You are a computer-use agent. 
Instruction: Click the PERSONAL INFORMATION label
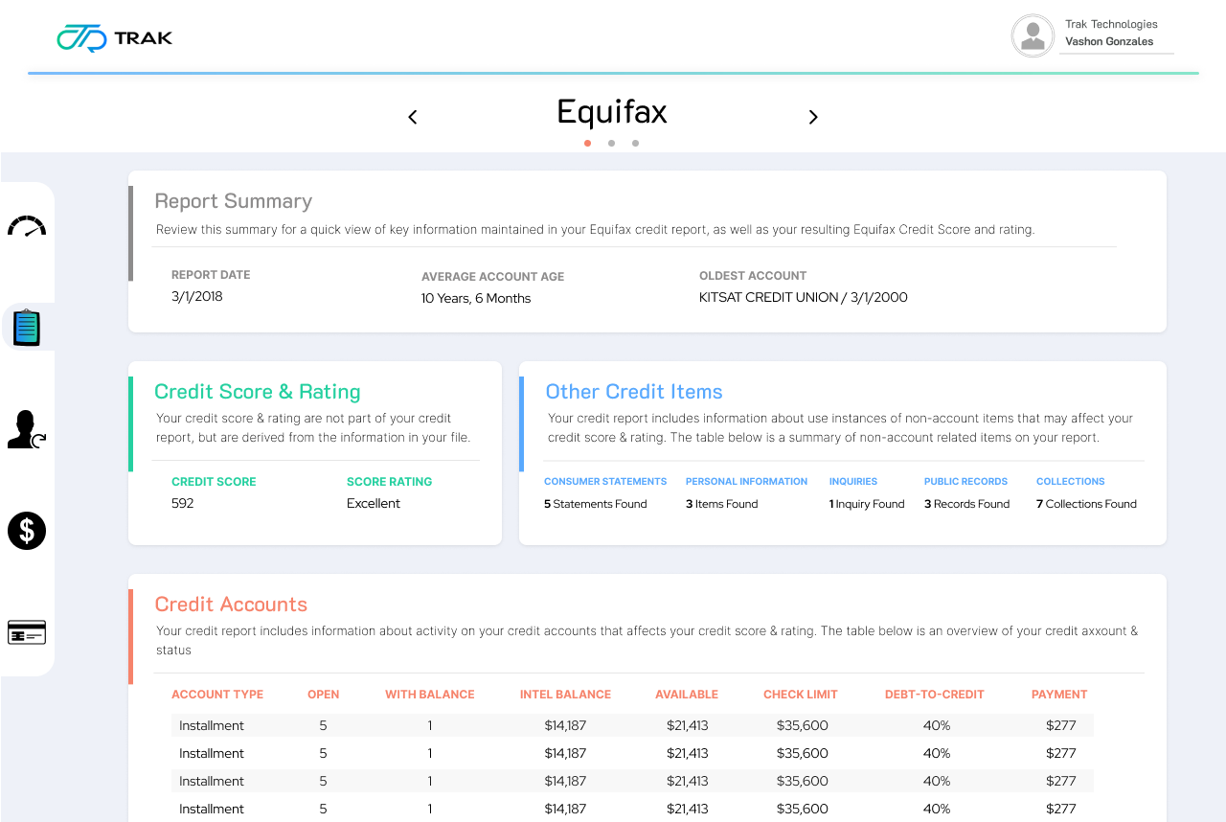point(746,482)
